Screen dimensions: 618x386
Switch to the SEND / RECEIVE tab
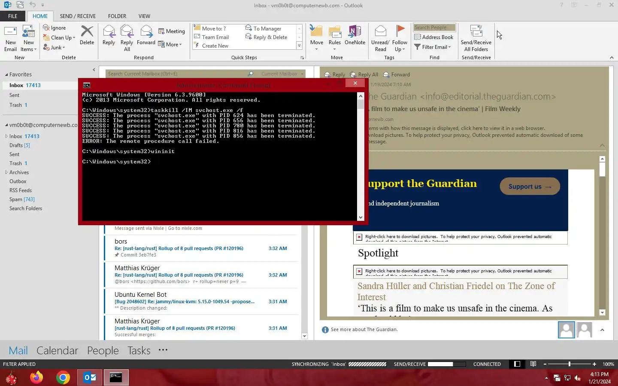78,16
